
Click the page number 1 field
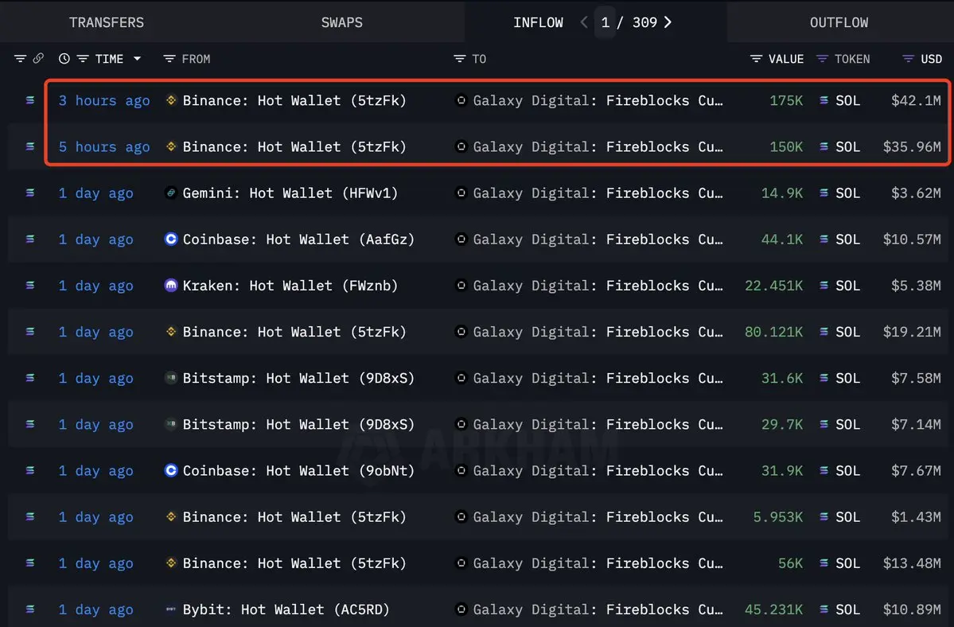pyautogui.click(x=605, y=22)
